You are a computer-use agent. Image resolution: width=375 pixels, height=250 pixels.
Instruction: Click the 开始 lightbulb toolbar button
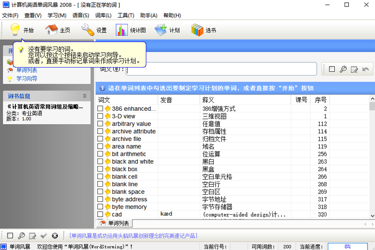[22, 30]
